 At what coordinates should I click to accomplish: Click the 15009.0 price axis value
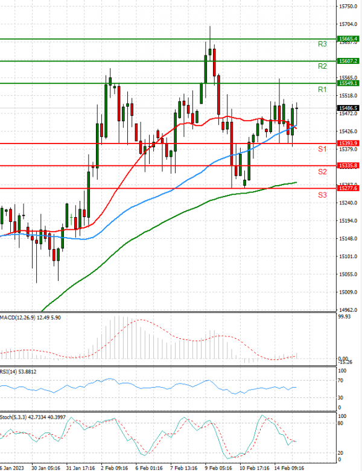[x=348, y=292]
